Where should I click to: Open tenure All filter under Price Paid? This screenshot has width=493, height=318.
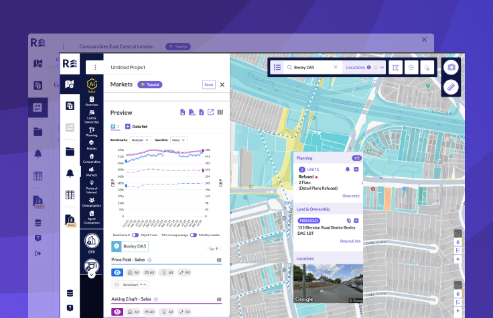pyautogui.click(x=167, y=272)
